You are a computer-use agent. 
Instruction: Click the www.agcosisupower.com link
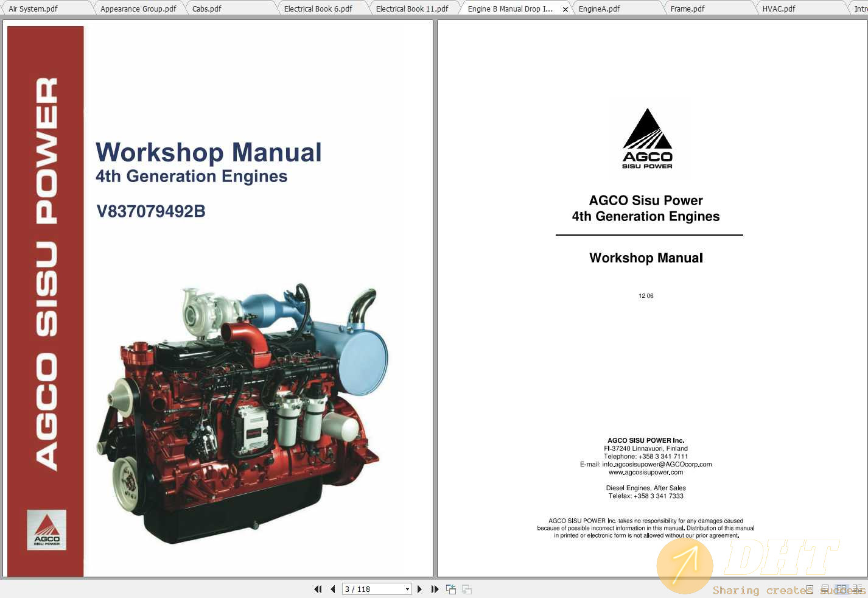click(x=646, y=472)
